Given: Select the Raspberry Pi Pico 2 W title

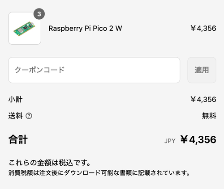Looking at the screenshot, I should [85, 28].
